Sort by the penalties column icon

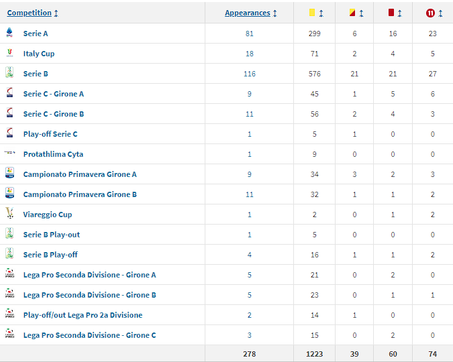point(434,13)
